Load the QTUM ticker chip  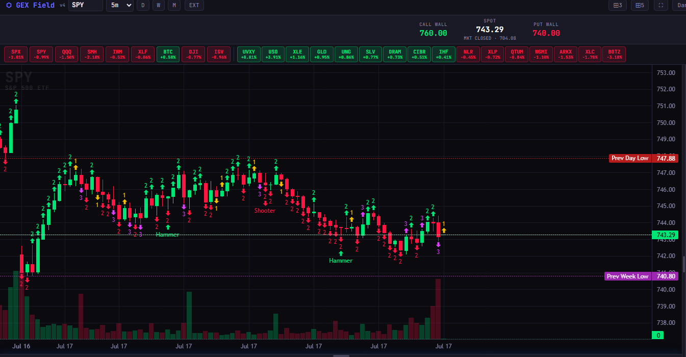[517, 54]
